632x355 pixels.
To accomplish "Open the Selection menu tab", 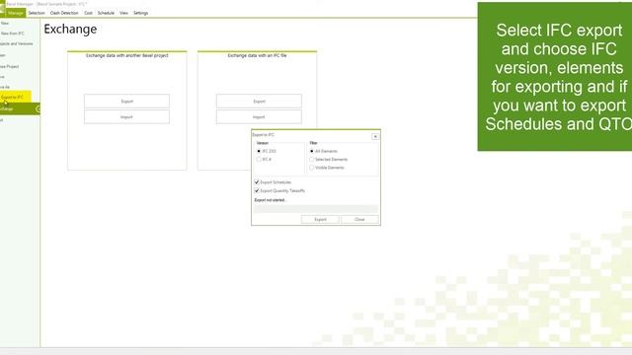I will point(37,13).
